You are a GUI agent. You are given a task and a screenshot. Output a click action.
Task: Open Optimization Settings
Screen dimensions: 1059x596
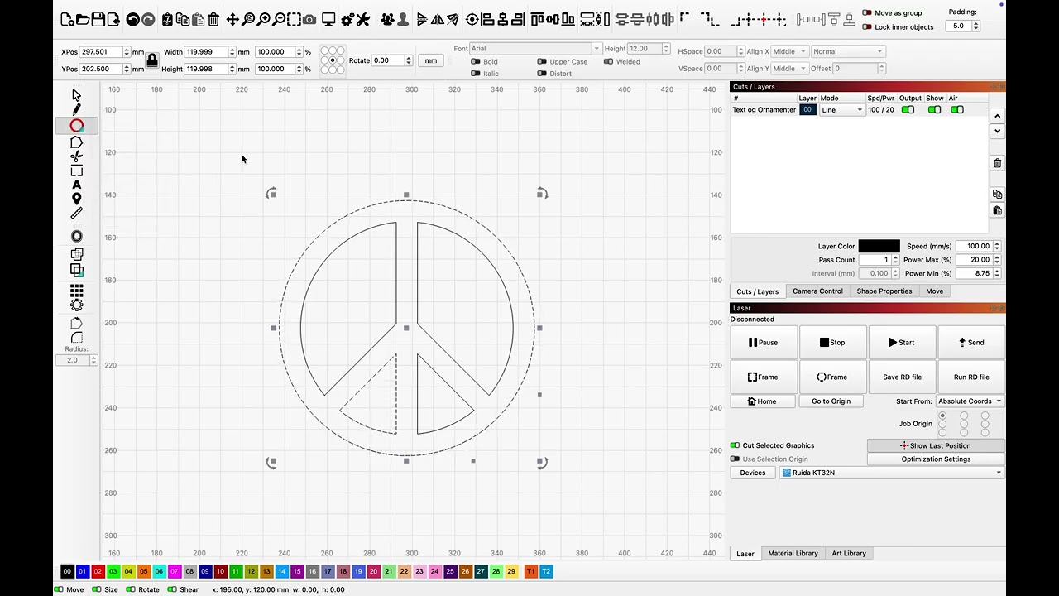tap(936, 459)
